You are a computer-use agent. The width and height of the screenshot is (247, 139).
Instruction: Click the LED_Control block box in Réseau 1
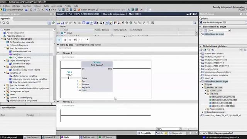tap(97, 76)
